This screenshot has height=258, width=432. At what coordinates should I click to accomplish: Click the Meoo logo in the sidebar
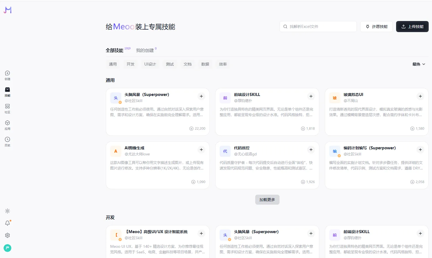point(7,10)
